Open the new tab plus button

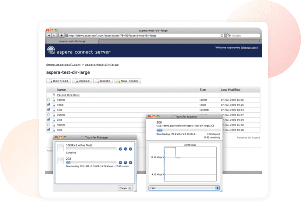pos(259,41)
